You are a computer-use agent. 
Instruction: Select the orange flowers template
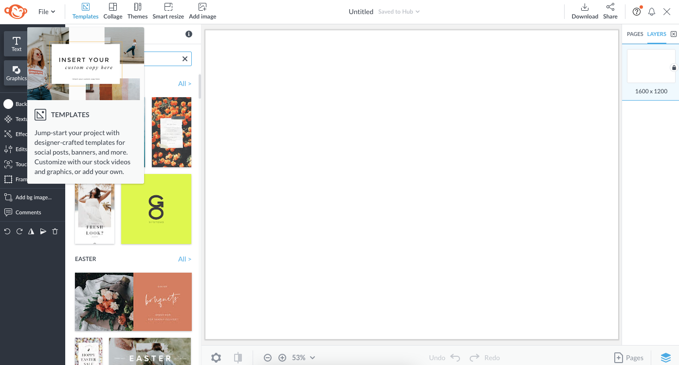click(x=171, y=132)
